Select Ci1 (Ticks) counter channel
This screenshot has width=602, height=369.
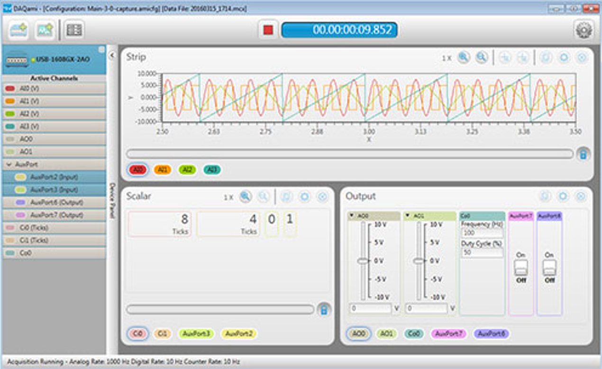point(54,240)
